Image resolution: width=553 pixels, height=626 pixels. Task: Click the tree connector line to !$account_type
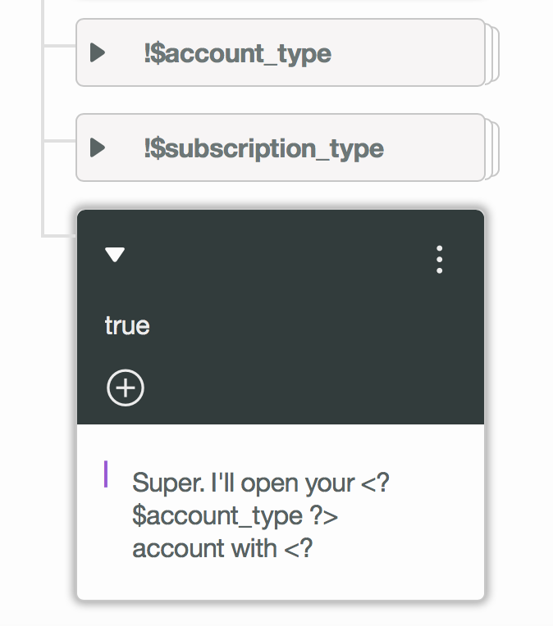click(x=58, y=46)
